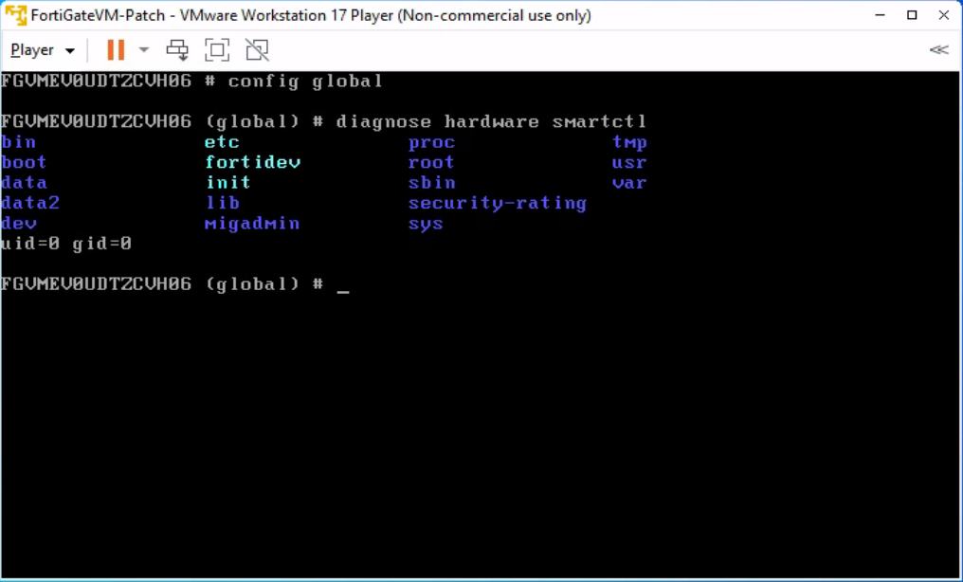Click the Unity mode toolbar icon
Viewport: 963px width, 582px height.
256,49
